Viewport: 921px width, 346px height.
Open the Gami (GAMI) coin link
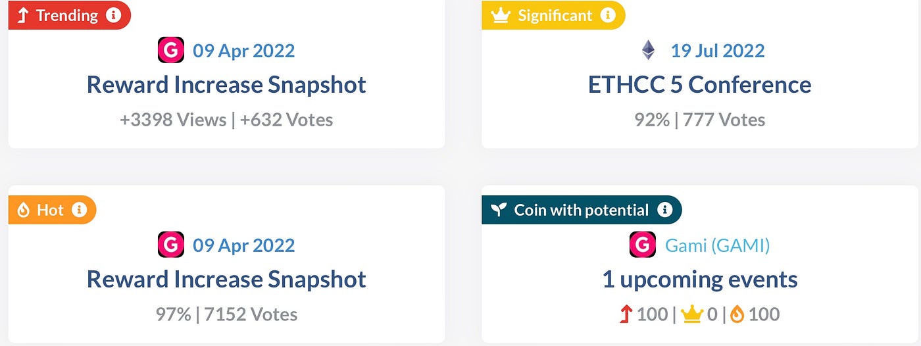point(718,246)
